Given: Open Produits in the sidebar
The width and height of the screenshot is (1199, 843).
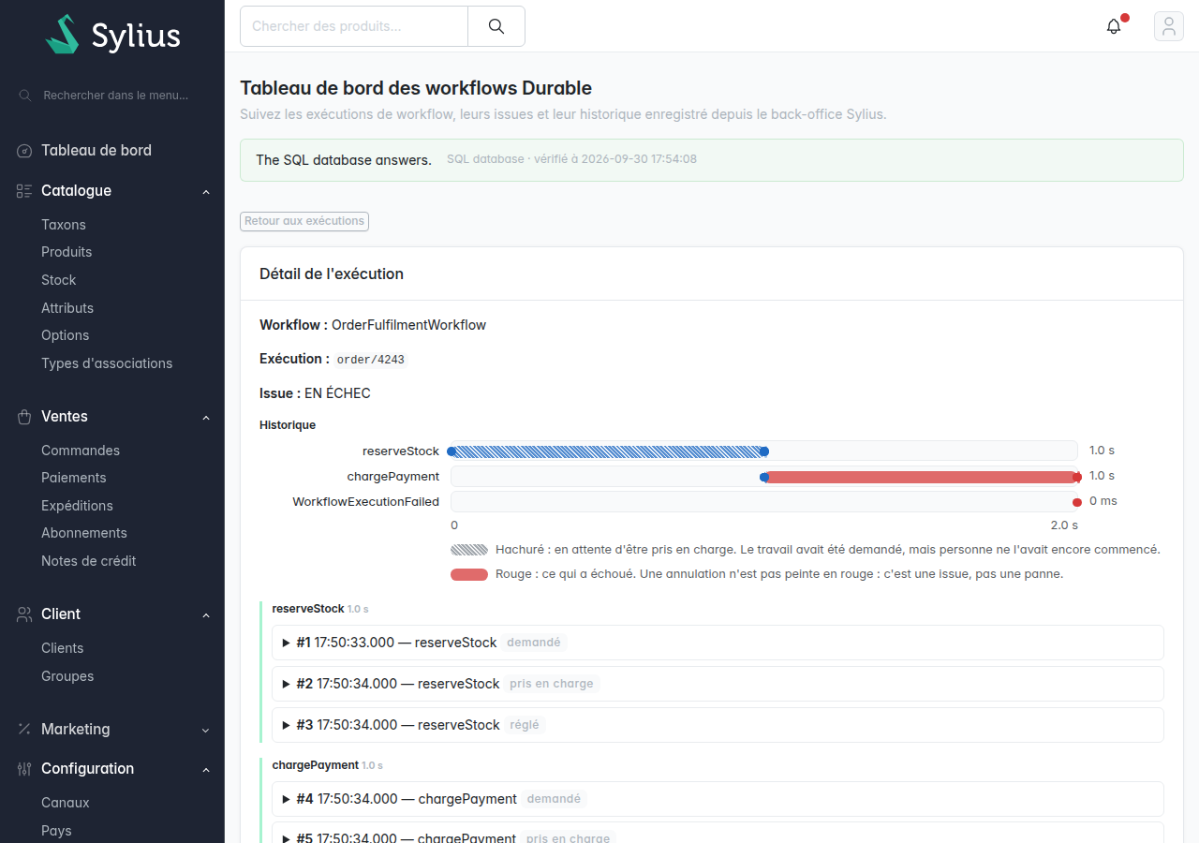Looking at the screenshot, I should [x=67, y=252].
